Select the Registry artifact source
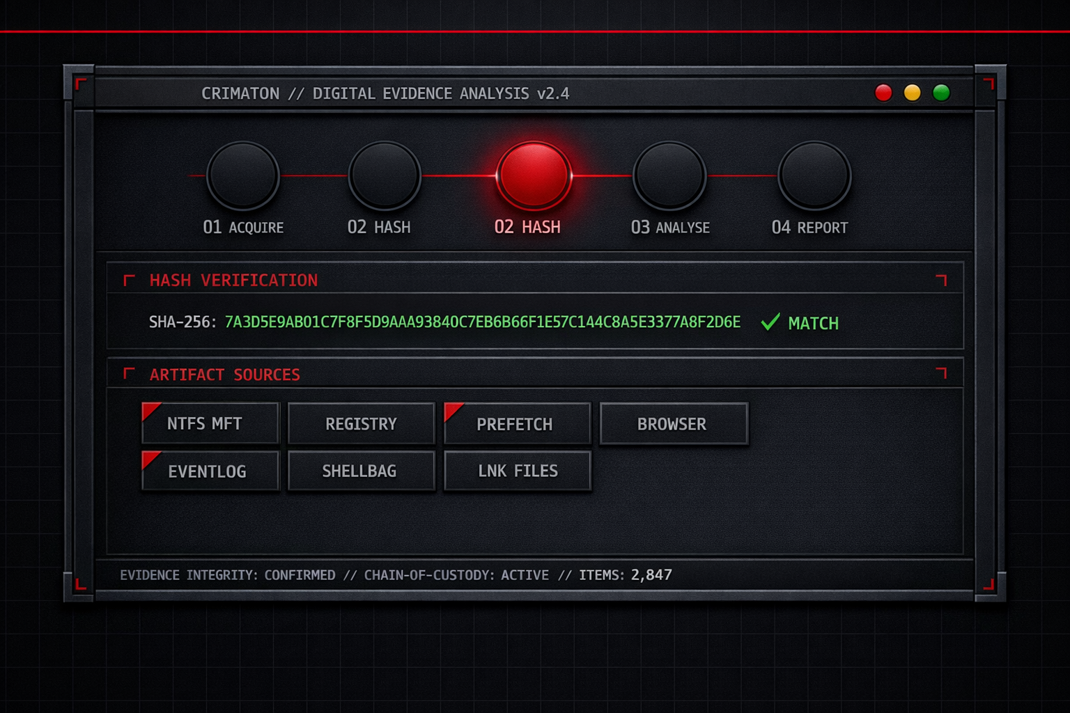1070x713 pixels. (361, 423)
